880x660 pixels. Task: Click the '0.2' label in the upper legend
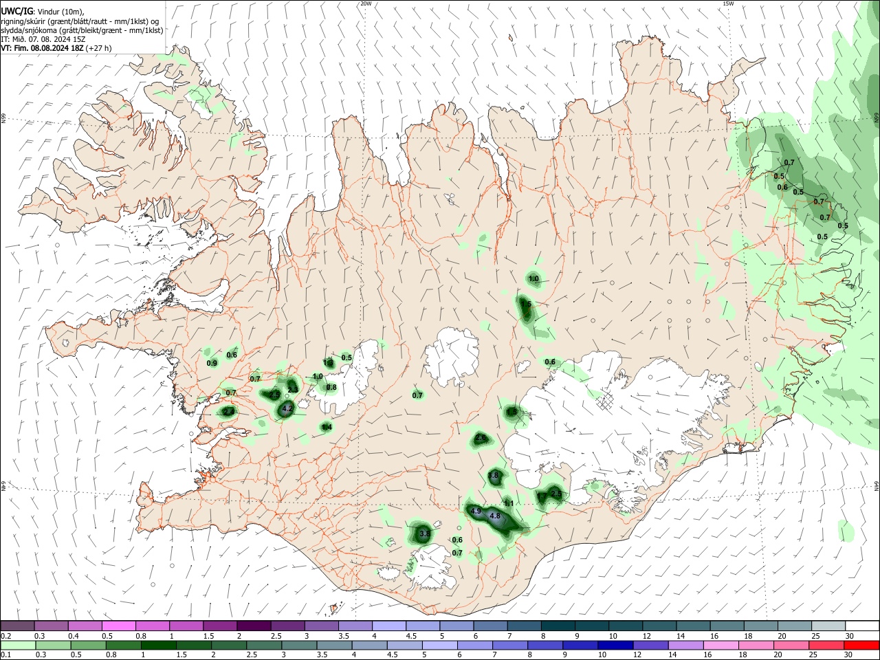[5, 636]
